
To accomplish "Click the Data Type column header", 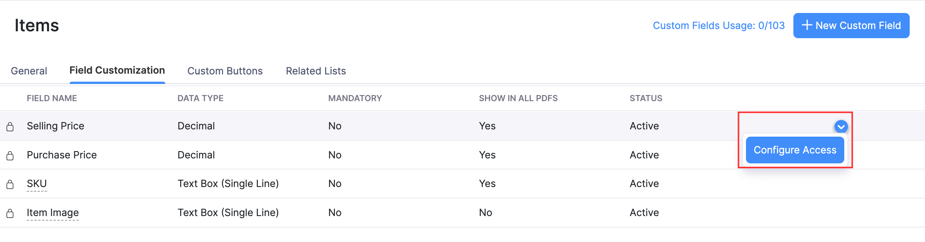I will [200, 98].
